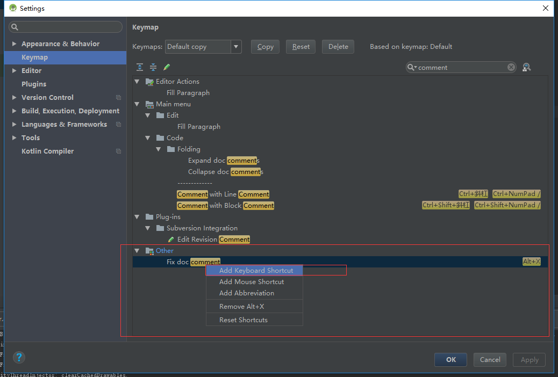Expand the Appearance & Behavior section
The image size is (558, 377).
(x=15, y=44)
